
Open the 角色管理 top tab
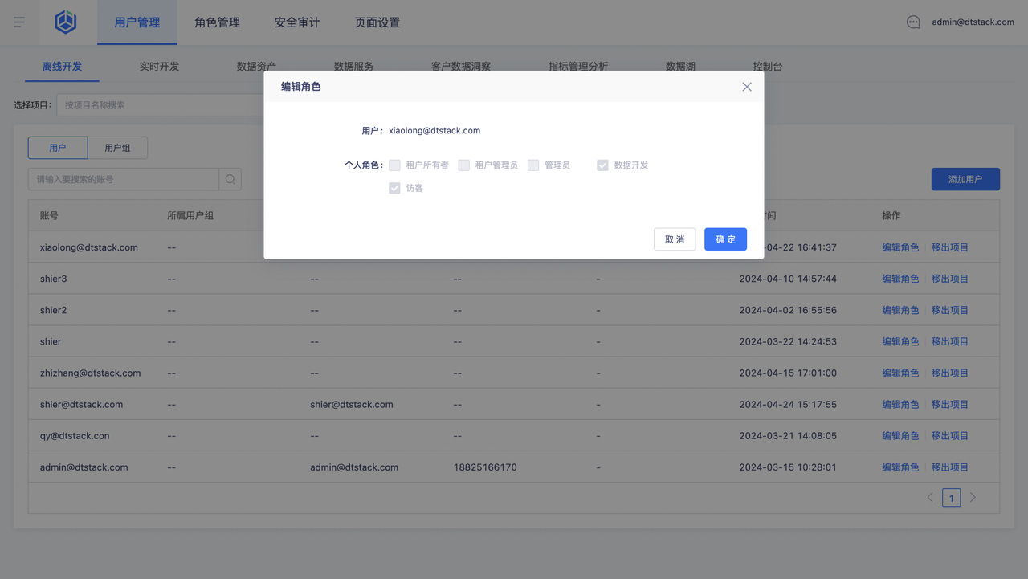217,22
